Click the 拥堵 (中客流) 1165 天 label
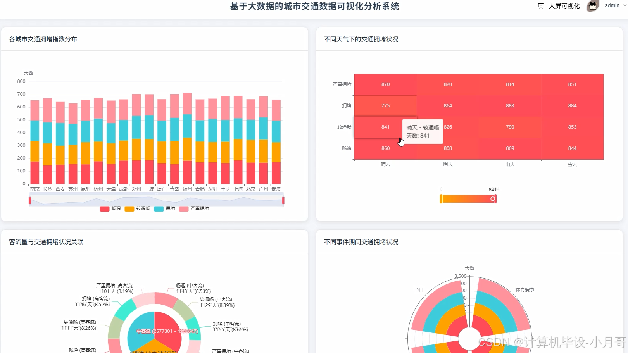The width and height of the screenshot is (628, 353). click(230, 327)
